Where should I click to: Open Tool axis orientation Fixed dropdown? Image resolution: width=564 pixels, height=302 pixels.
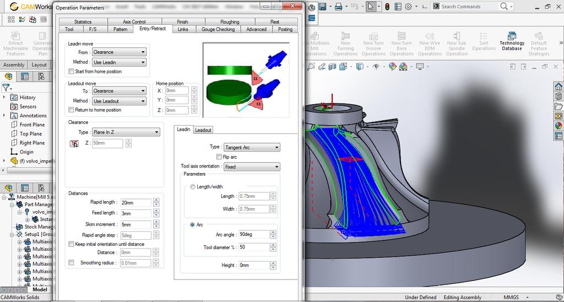[x=252, y=166]
